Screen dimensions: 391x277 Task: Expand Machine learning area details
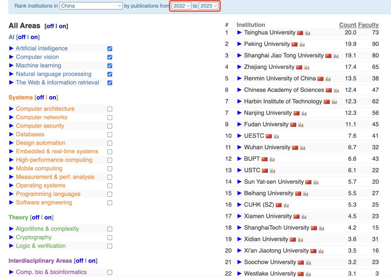tap(11, 65)
